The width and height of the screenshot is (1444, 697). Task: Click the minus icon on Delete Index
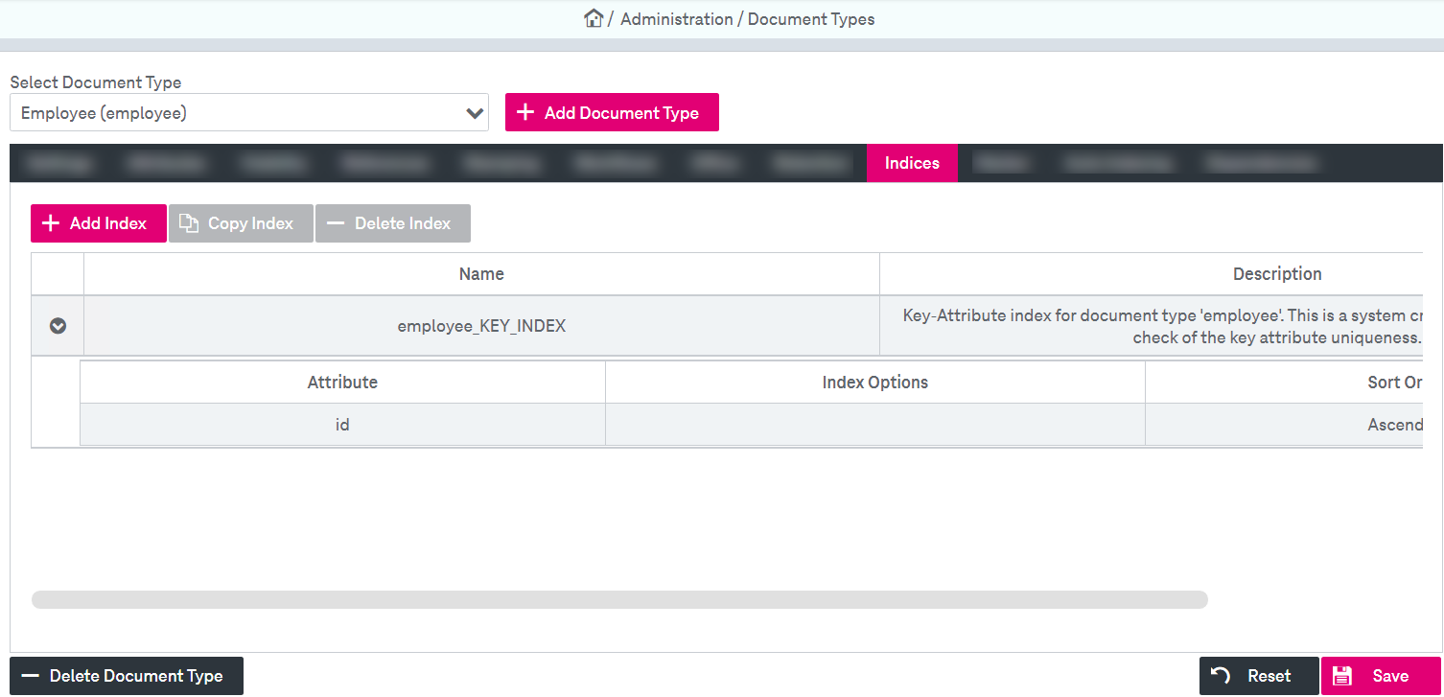[335, 223]
